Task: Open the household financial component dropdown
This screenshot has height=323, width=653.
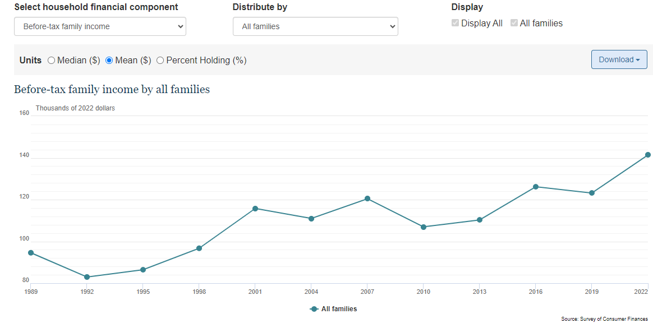Action: 100,26
